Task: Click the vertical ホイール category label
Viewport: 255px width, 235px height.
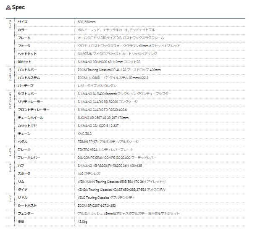Action: 10,168
